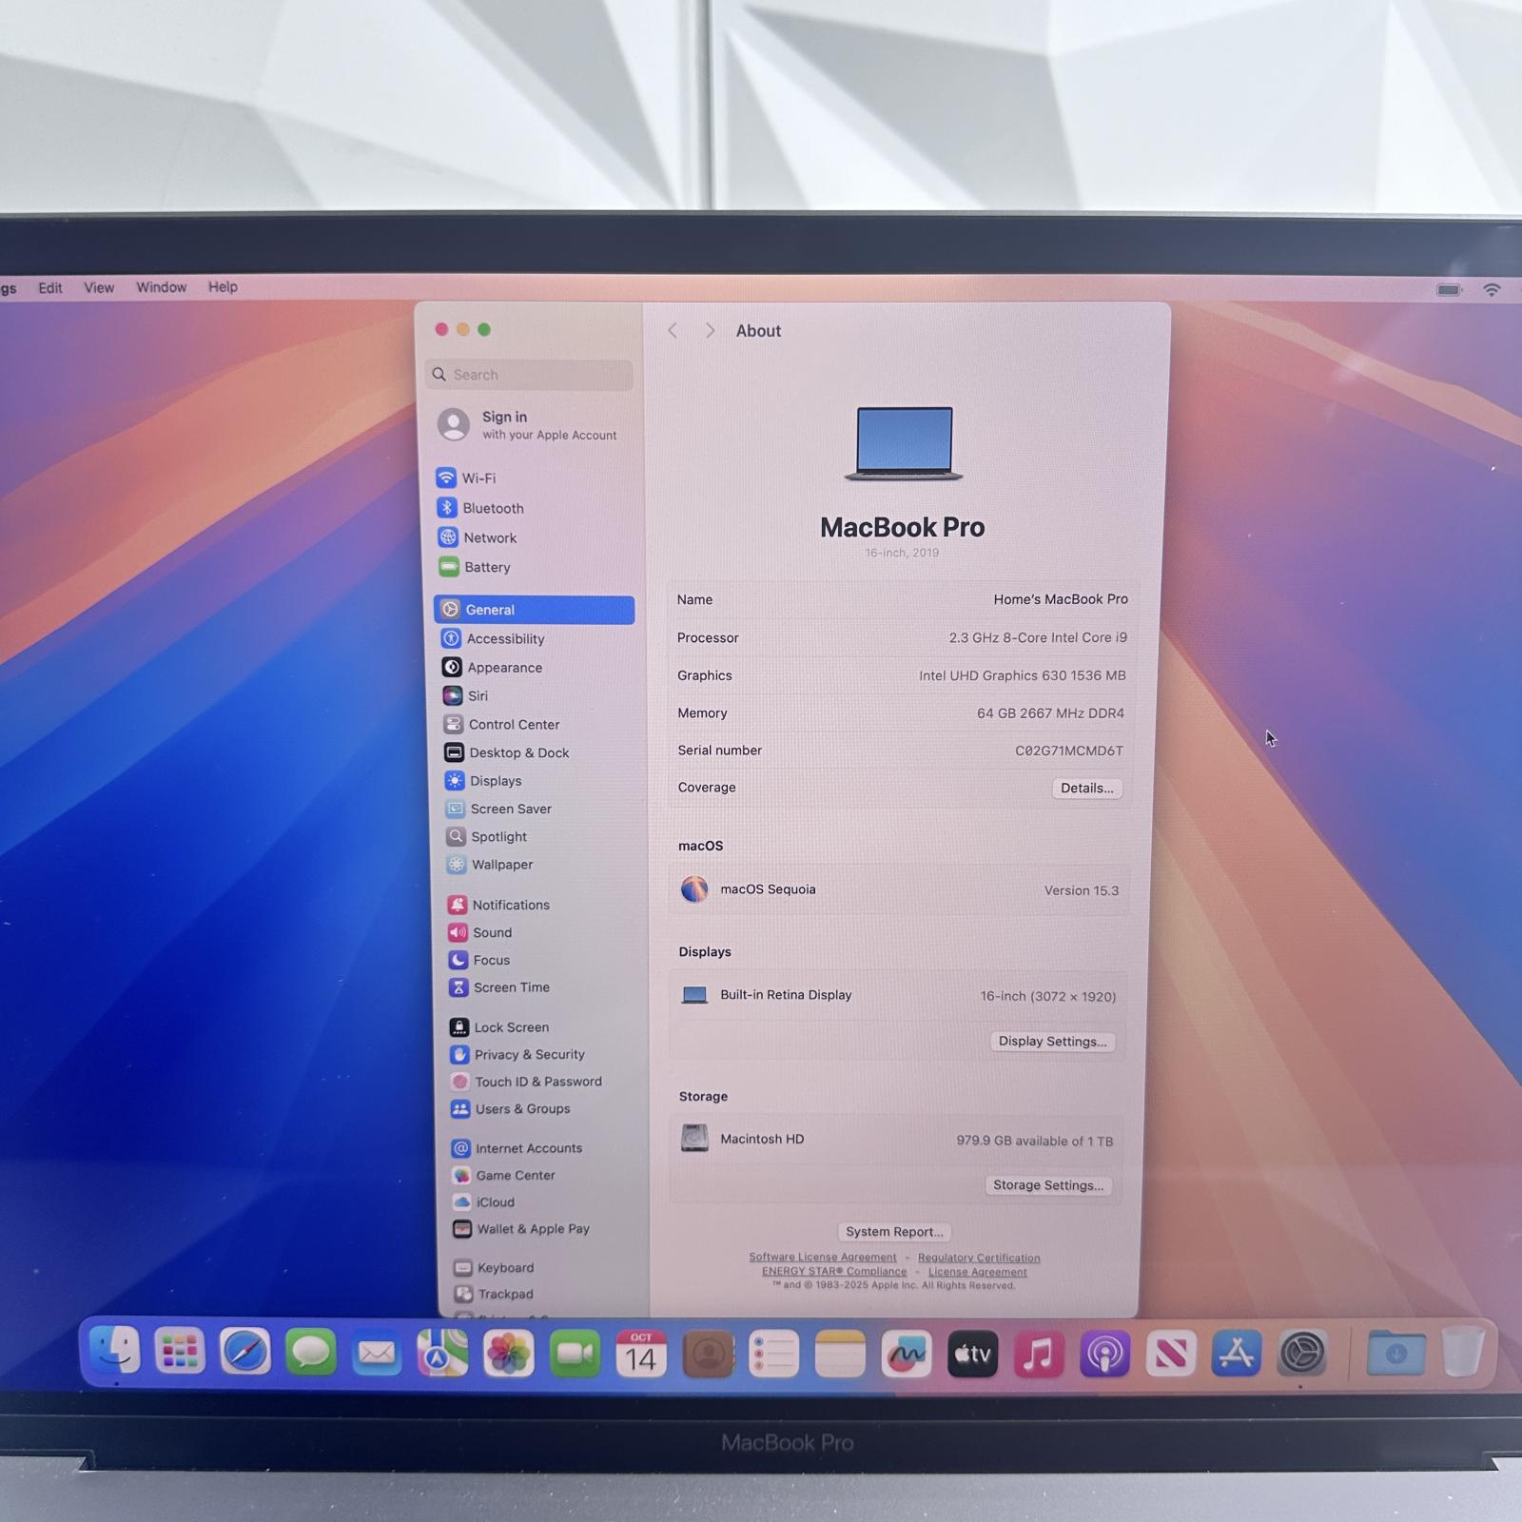Click the Coverage Details button

pyautogui.click(x=1087, y=788)
